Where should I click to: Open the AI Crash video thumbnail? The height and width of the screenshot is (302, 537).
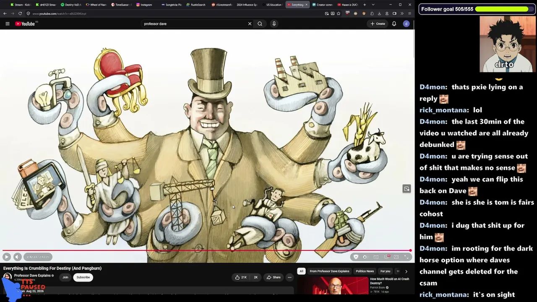click(x=333, y=286)
